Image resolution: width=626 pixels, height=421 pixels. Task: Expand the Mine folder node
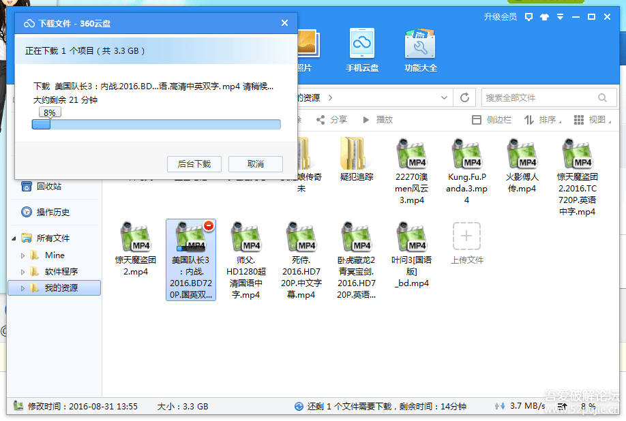click(23, 255)
